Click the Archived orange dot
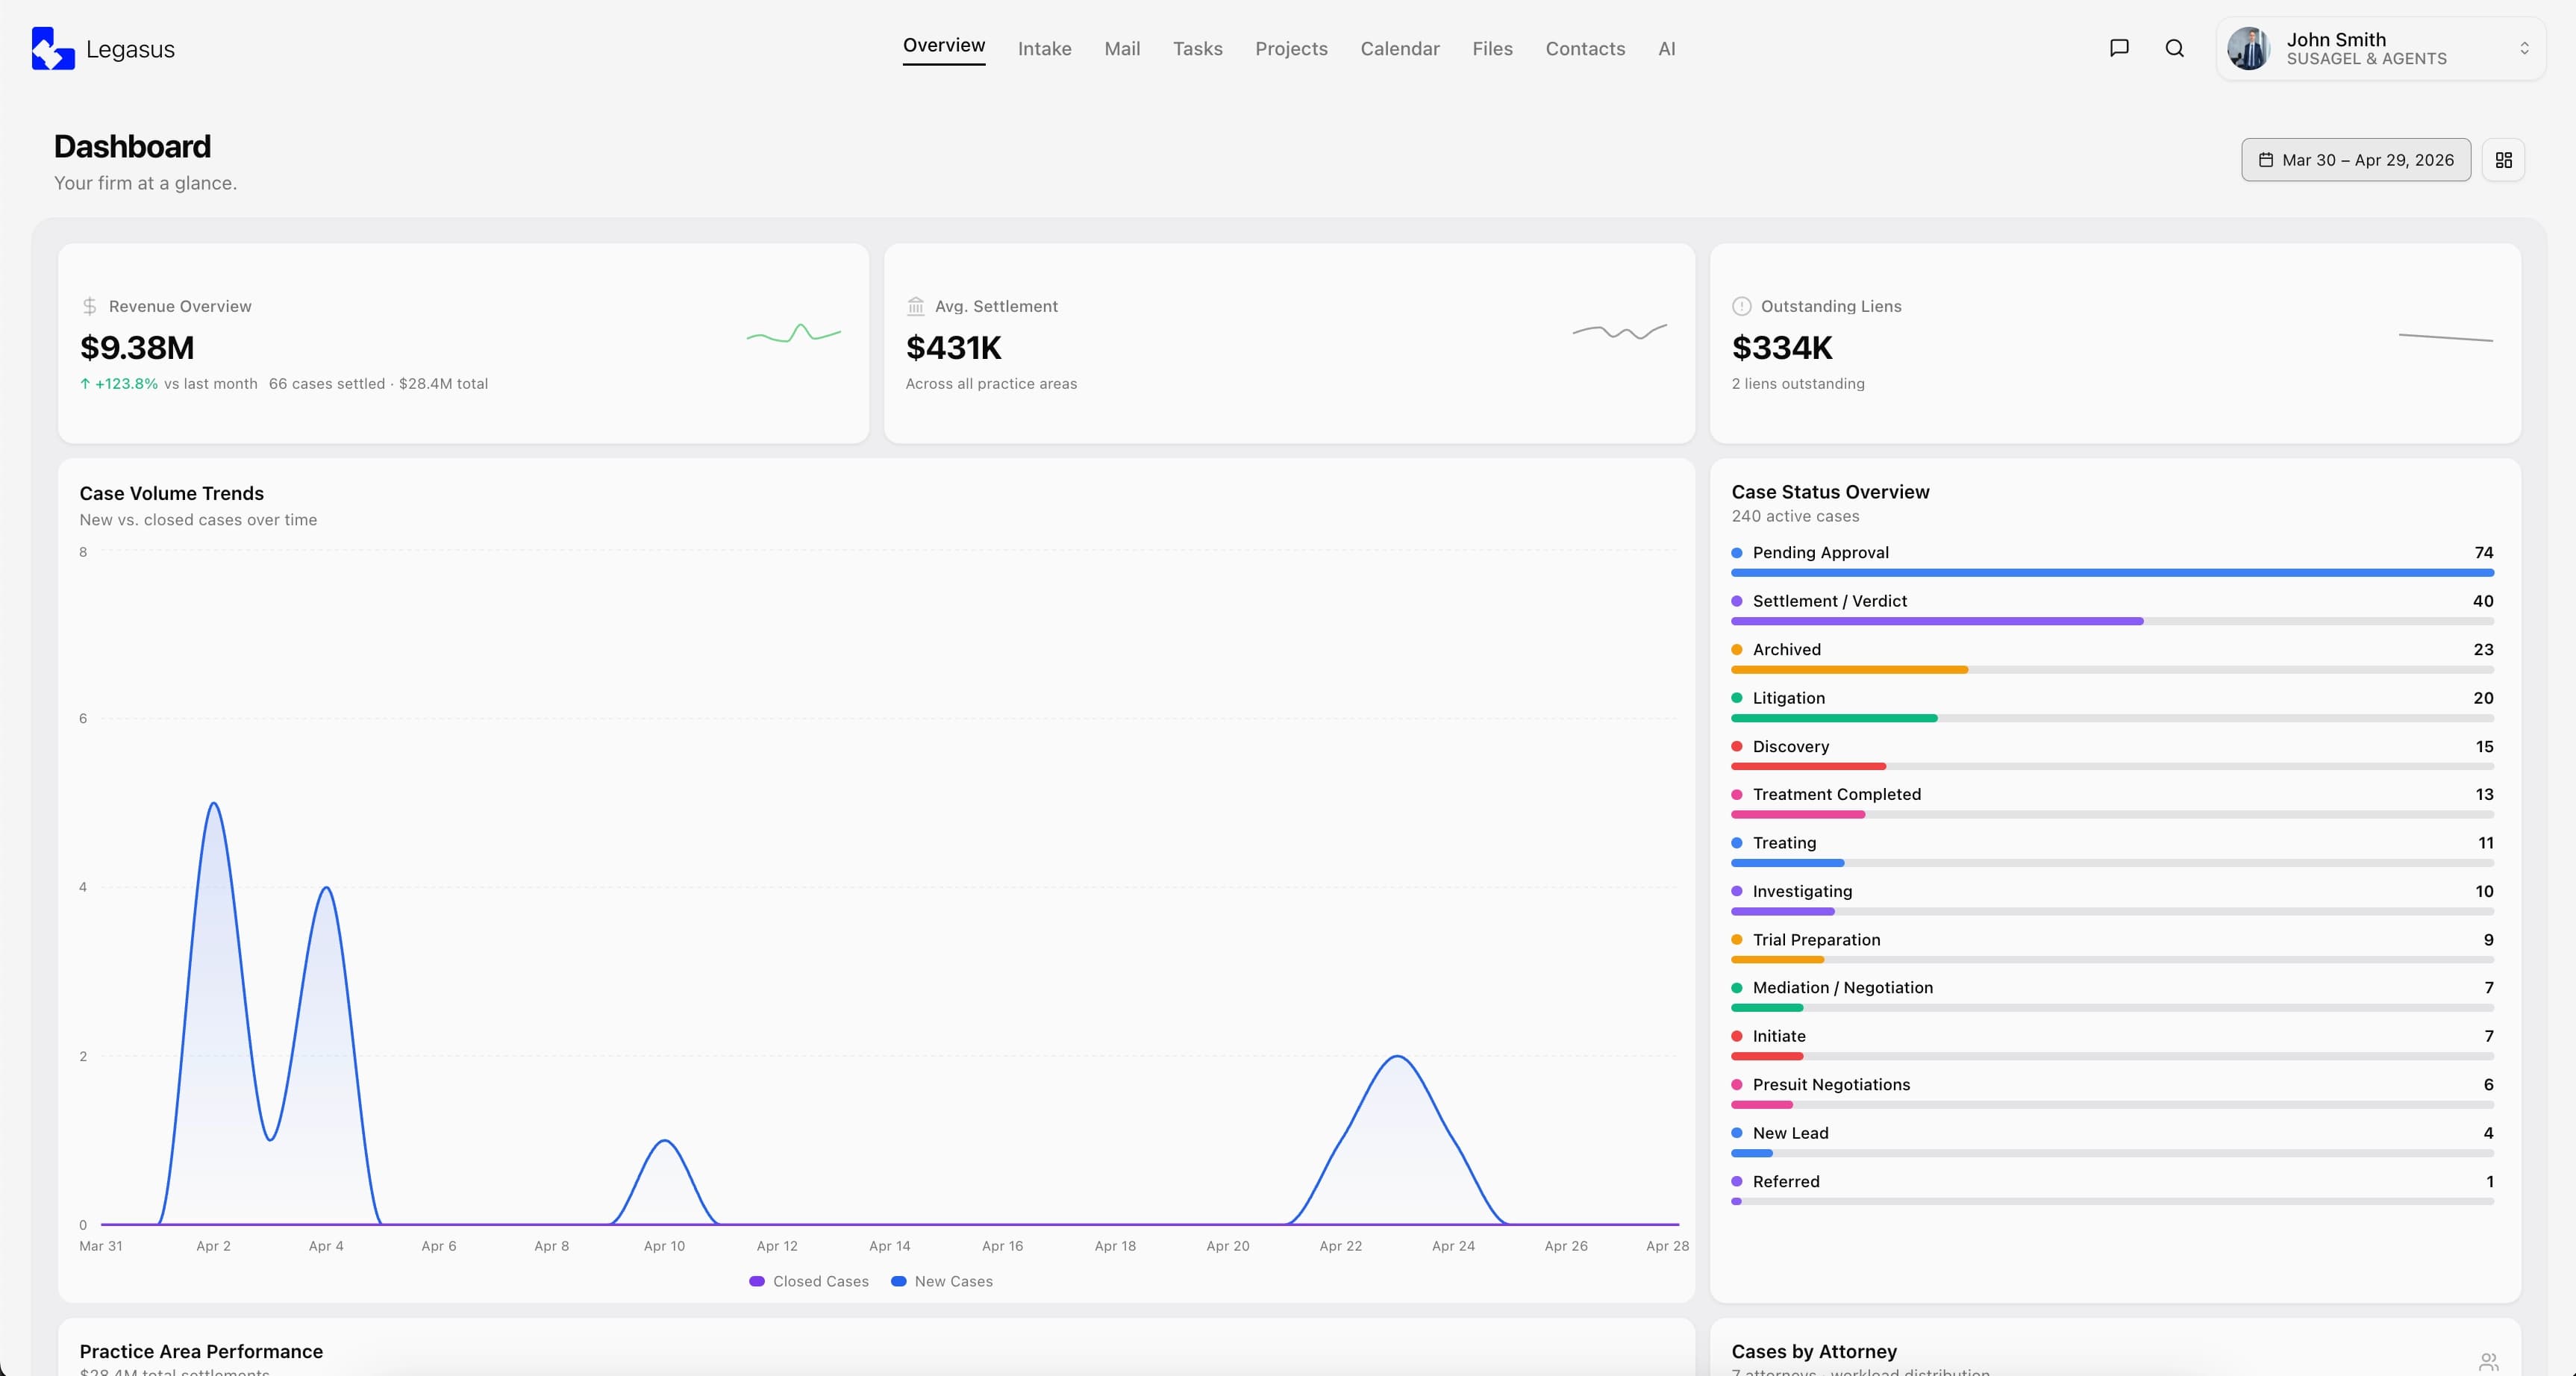2576x1376 pixels. click(1737, 649)
